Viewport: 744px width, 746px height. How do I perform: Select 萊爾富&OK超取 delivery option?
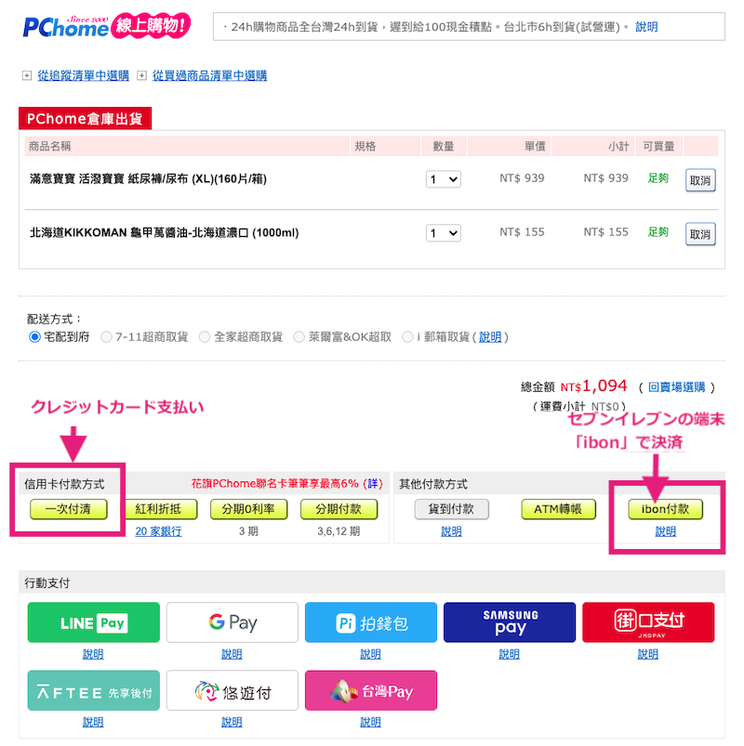pos(299,337)
